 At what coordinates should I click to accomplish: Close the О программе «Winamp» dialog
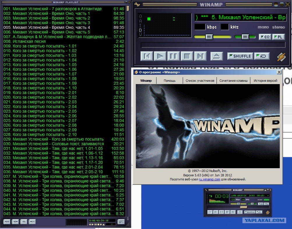[x=279, y=72]
